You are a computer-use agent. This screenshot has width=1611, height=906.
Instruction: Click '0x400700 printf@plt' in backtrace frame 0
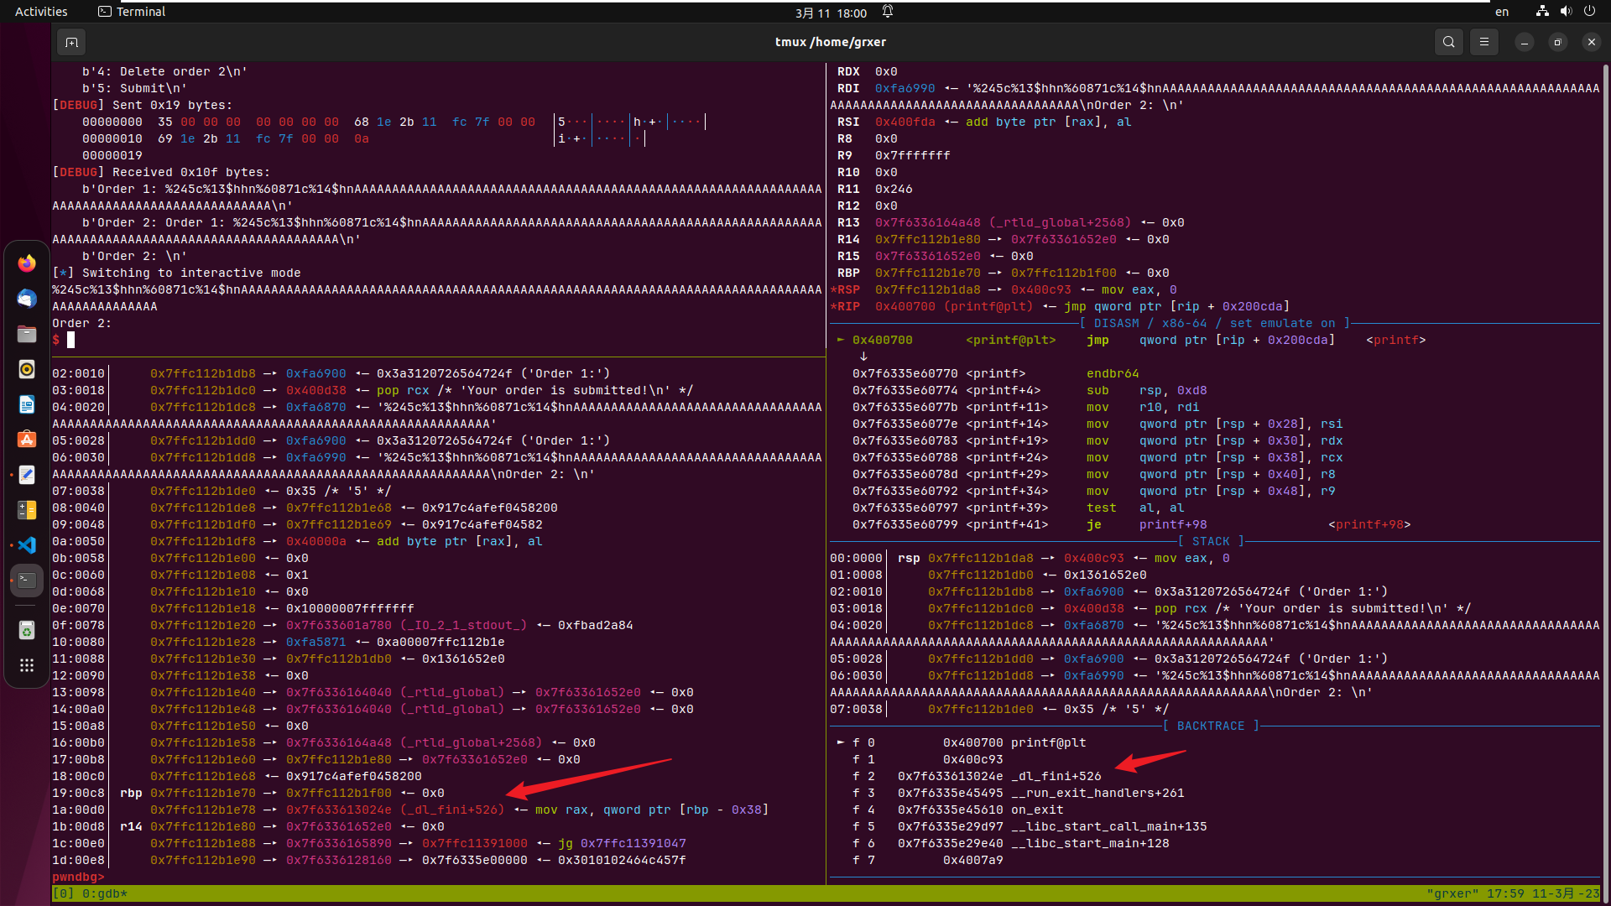(x=1014, y=742)
